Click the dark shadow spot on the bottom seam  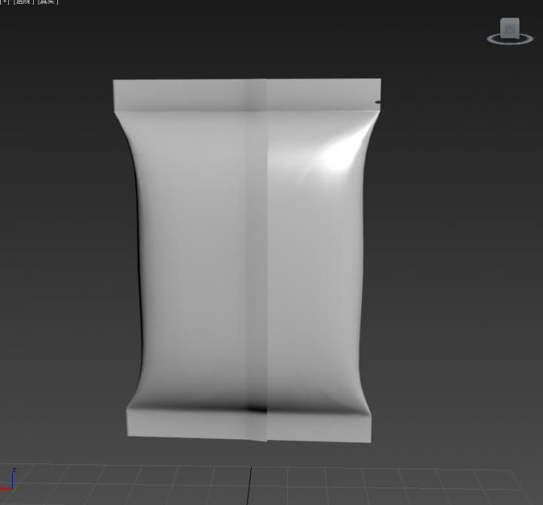pos(257,409)
